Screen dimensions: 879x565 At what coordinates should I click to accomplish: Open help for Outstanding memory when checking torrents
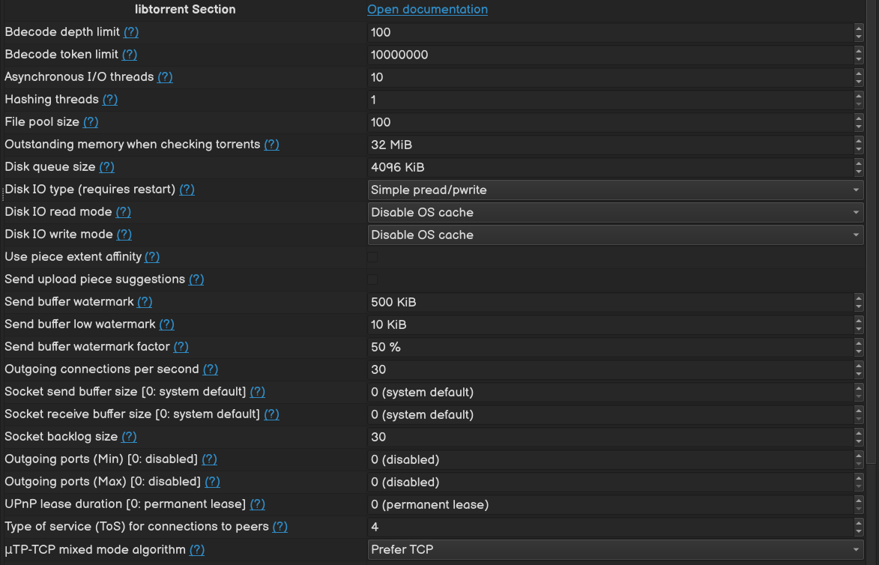click(x=272, y=144)
